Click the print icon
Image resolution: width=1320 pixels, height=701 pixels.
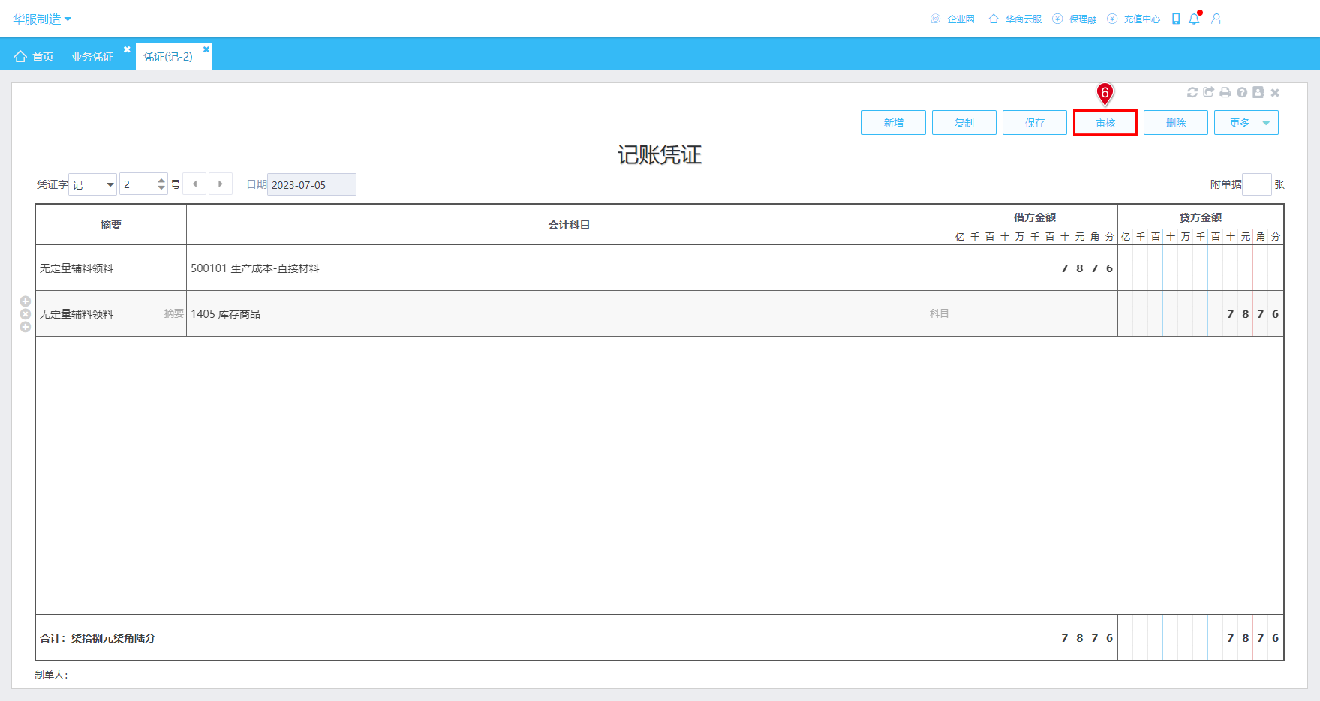(x=1225, y=92)
